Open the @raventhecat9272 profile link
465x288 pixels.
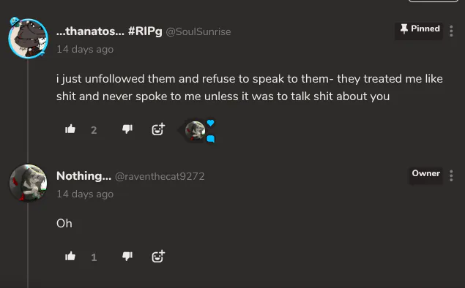(x=160, y=176)
